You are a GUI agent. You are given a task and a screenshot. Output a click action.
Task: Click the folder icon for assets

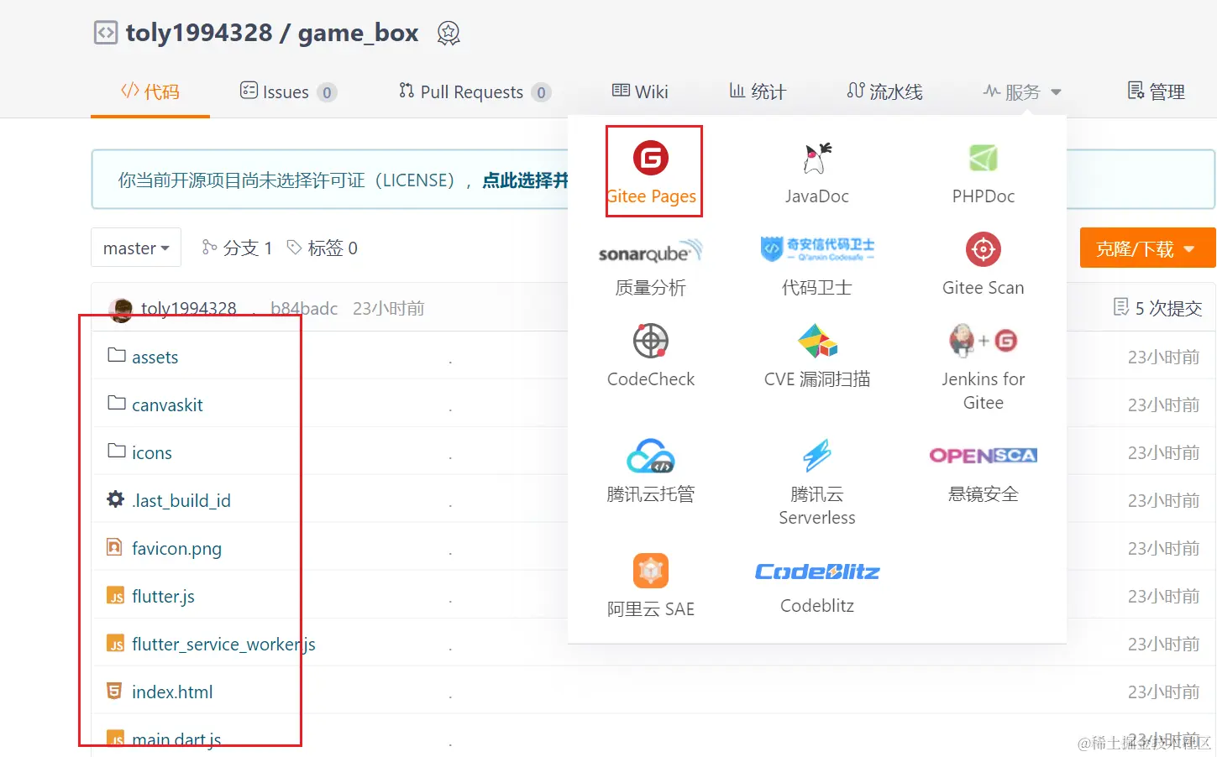point(117,356)
